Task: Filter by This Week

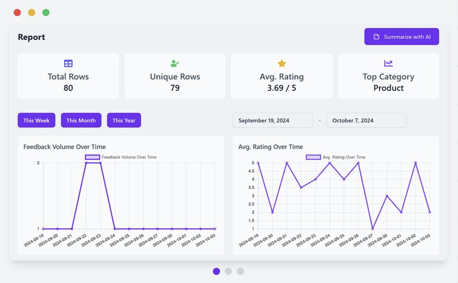Action: 36,120
